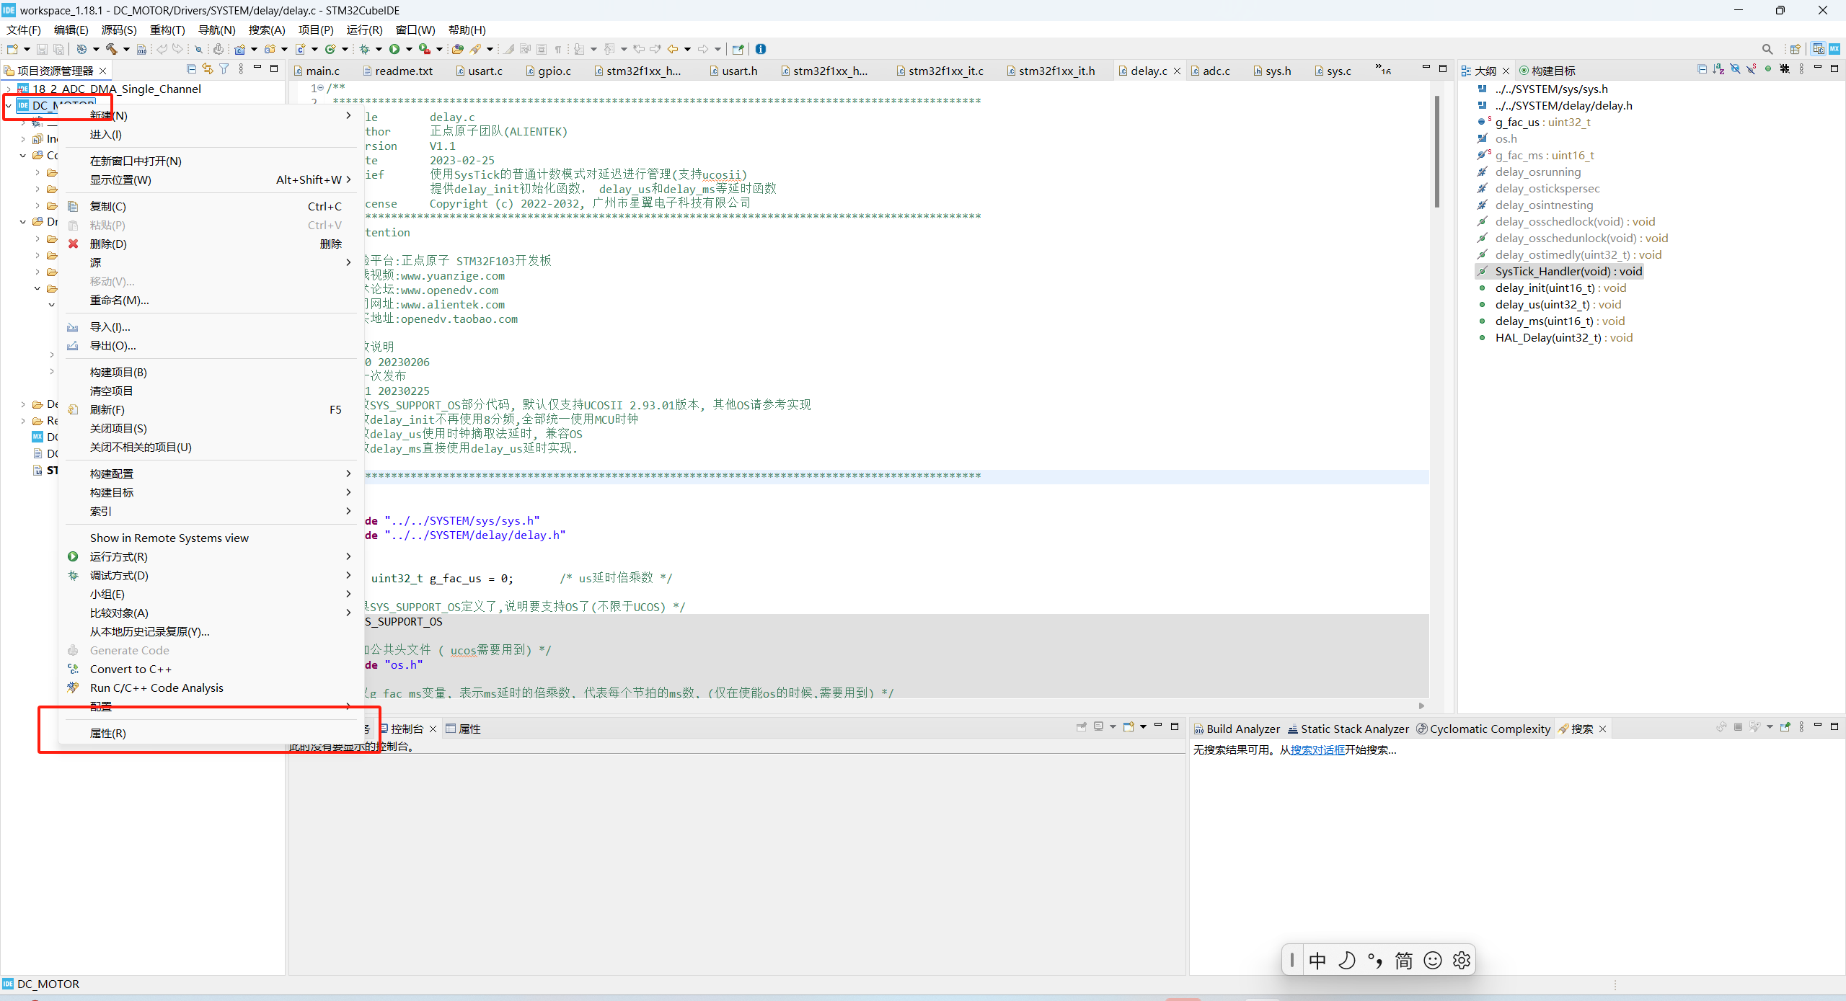The width and height of the screenshot is (1846, 1001).
Task: Open the Run button dropdown arrow
Action: click(409, 49)
